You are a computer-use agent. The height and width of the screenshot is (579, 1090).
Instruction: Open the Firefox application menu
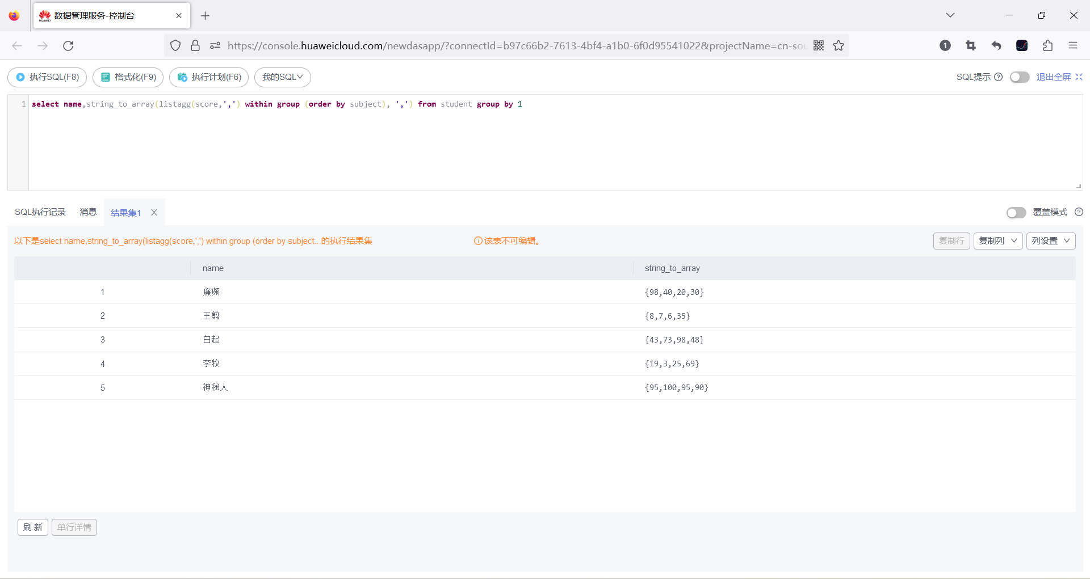1073,46
